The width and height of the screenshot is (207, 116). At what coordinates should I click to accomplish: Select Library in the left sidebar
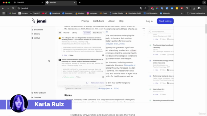[x=36, y=34]
